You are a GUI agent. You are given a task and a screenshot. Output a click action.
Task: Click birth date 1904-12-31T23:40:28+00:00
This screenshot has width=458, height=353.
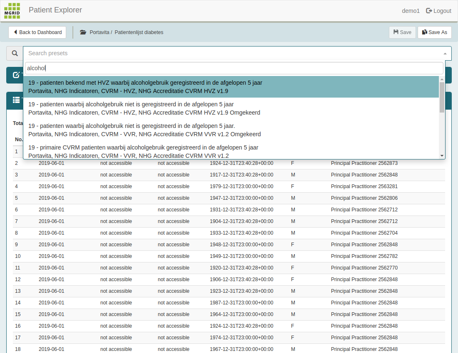(x=241, y=221)
